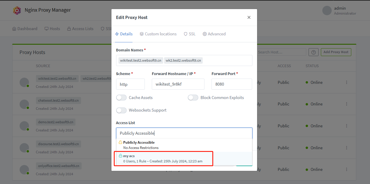Image resolution: width=370 pixels, height=184 pixels.
Task: Open the three-dot menu for the onlyoffice host
Action: pos(347,169)
